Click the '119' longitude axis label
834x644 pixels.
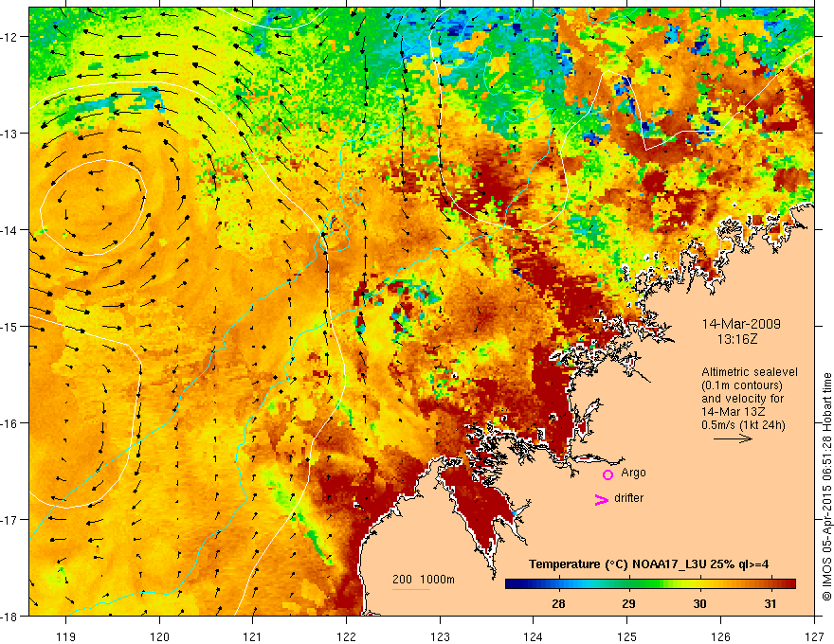click(66, 636)
